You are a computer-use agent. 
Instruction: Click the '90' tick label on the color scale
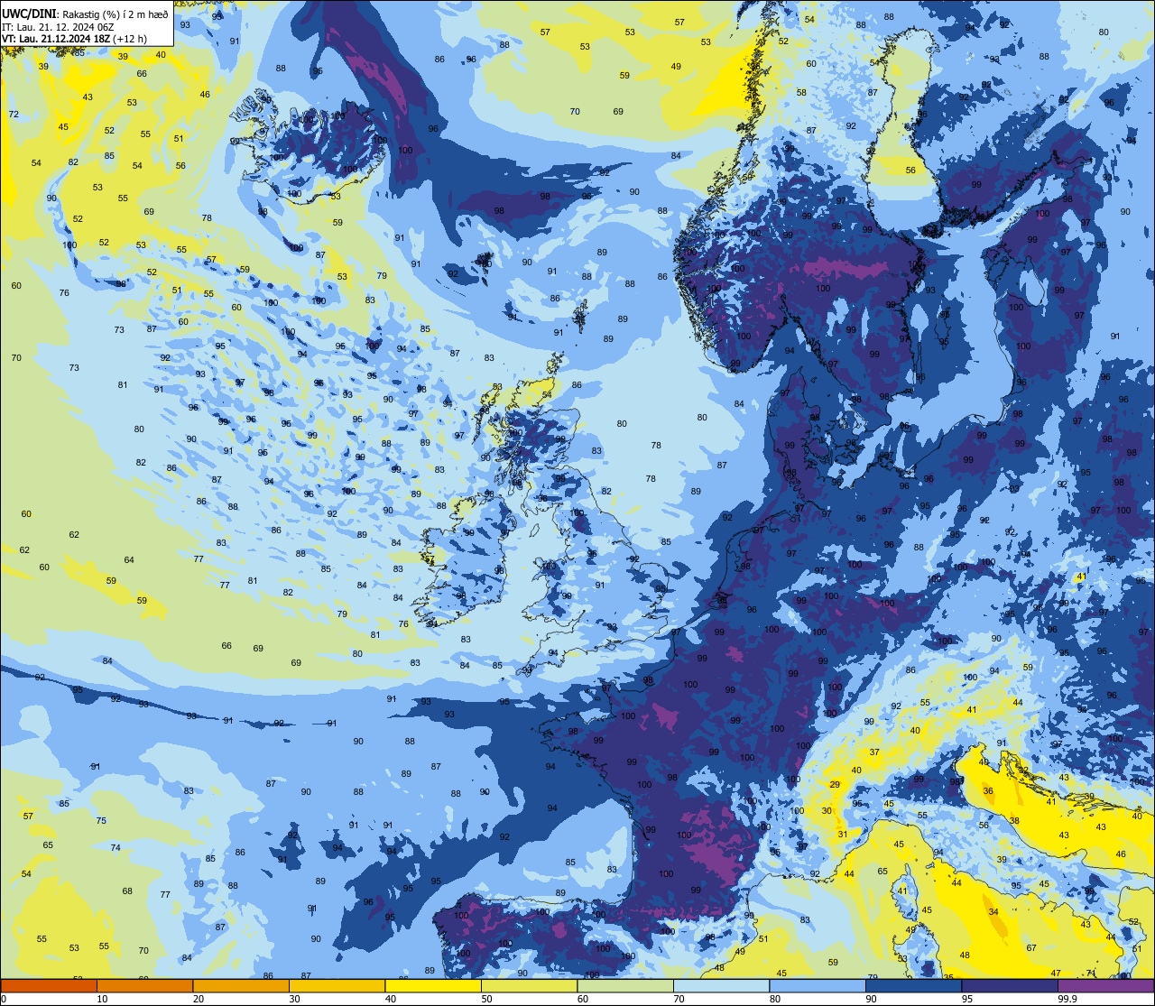click(x=873, y=999)
